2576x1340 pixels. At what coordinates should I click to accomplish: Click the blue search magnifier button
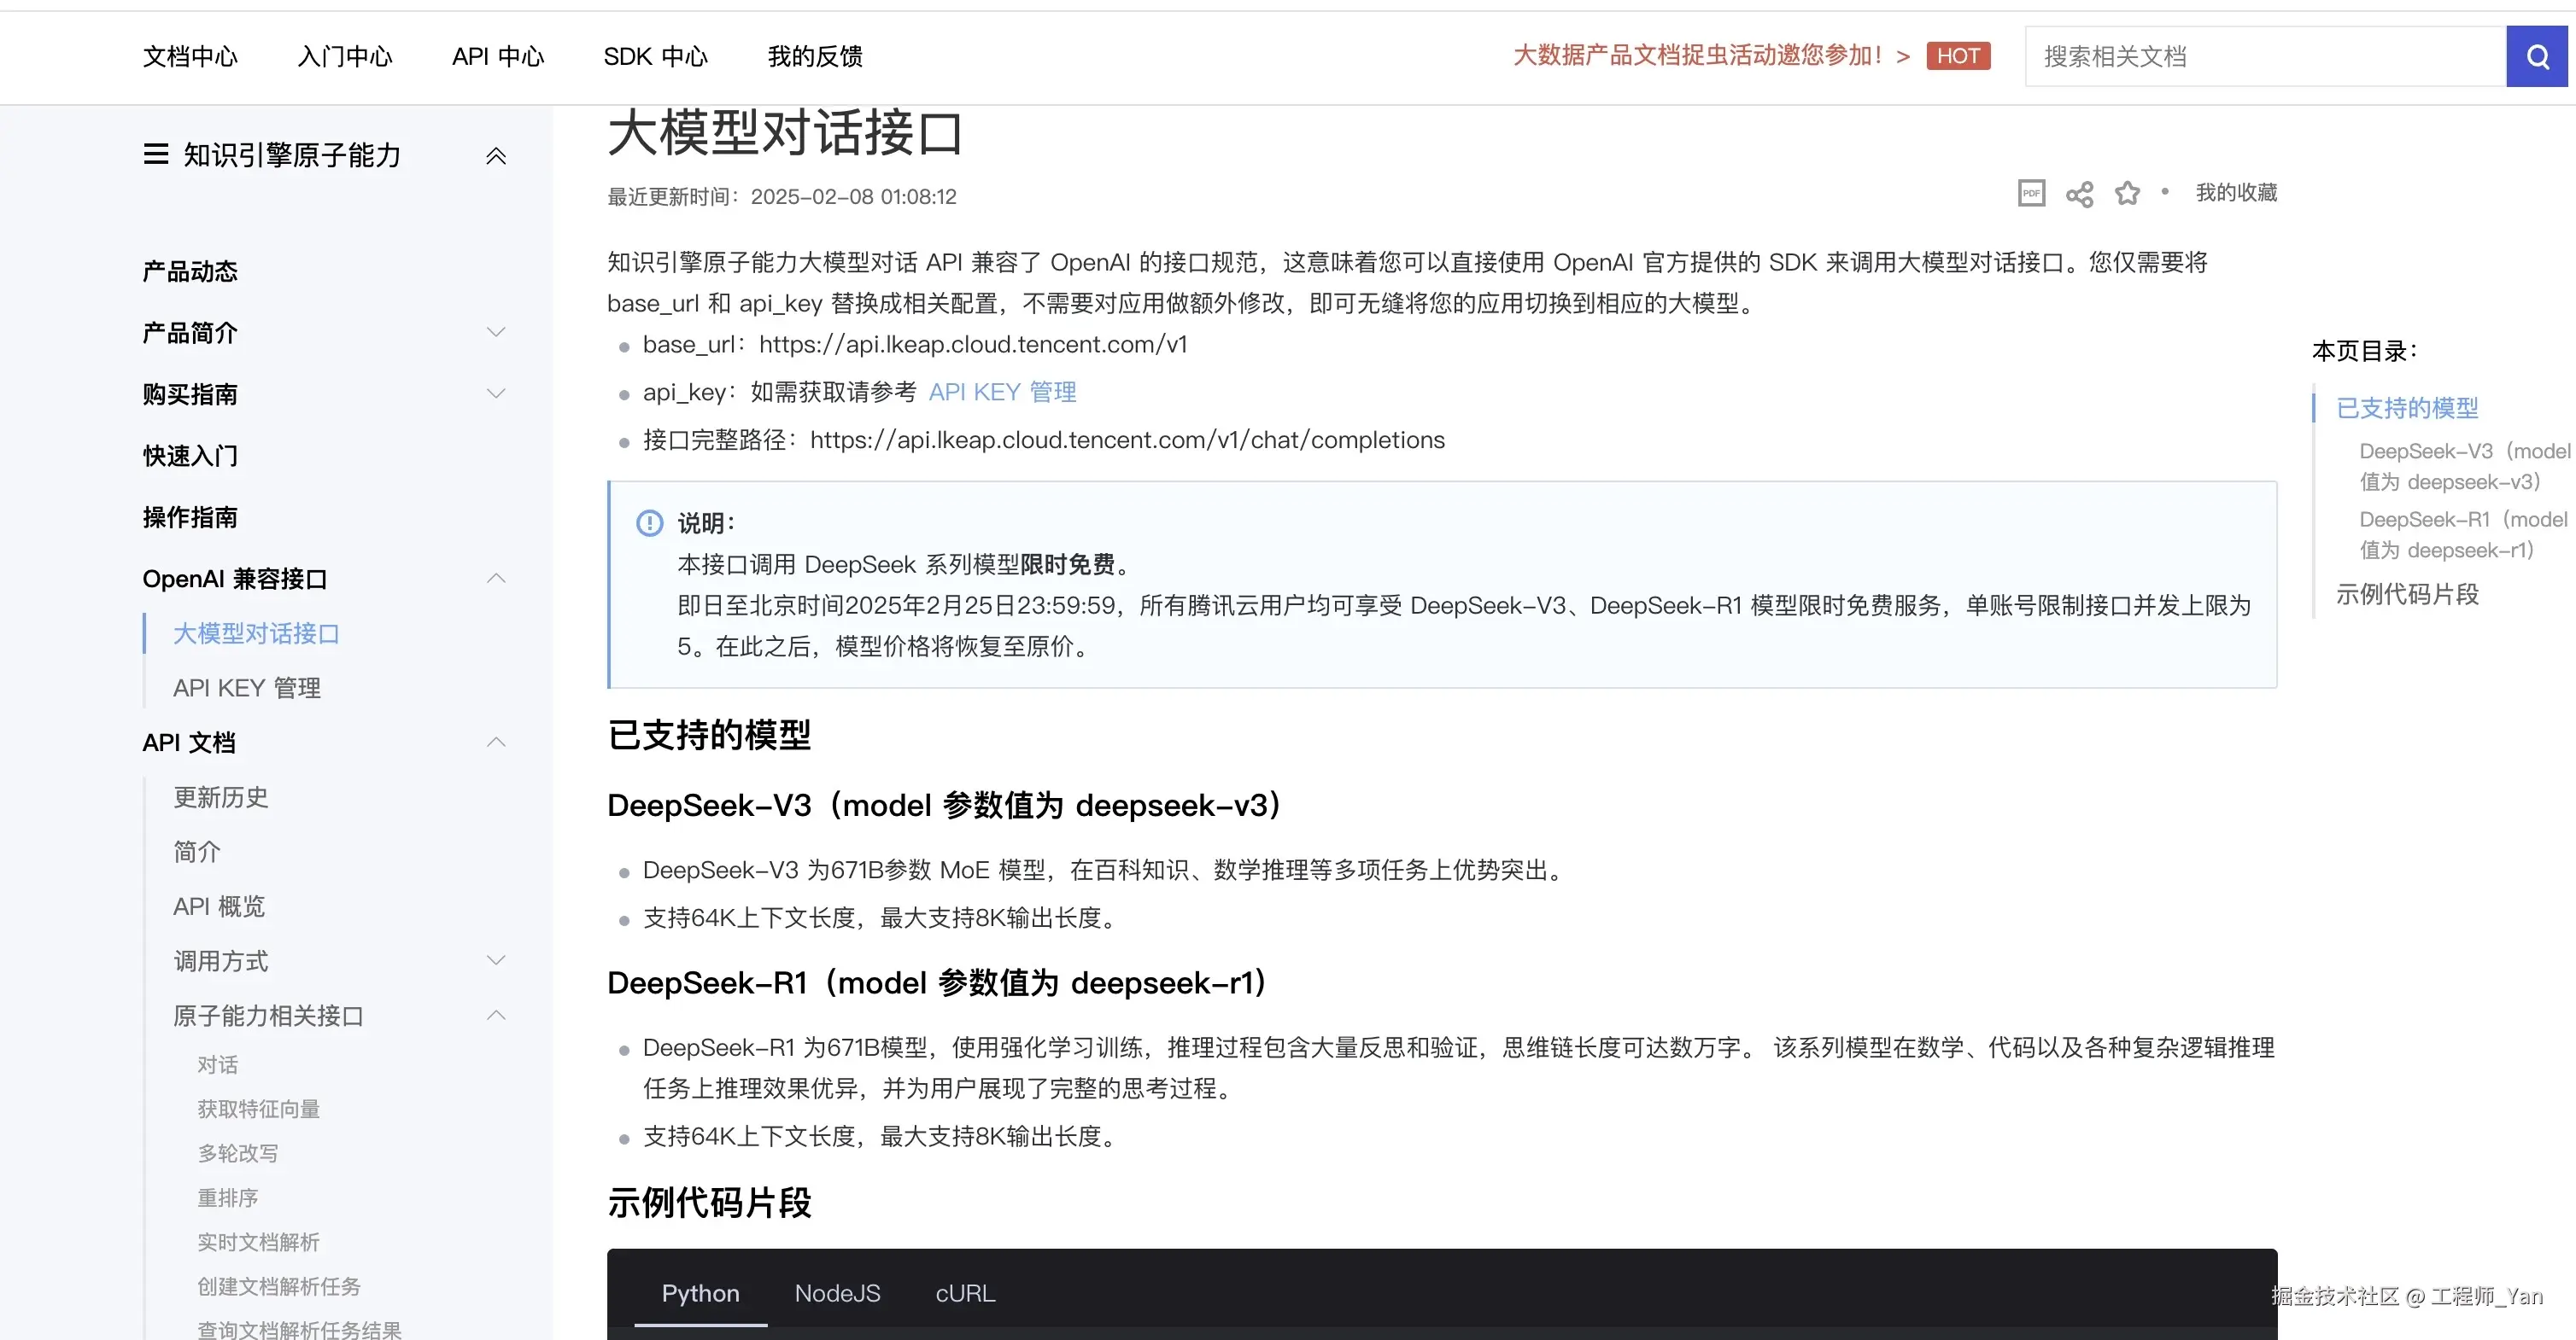(x=2537, y=57)
